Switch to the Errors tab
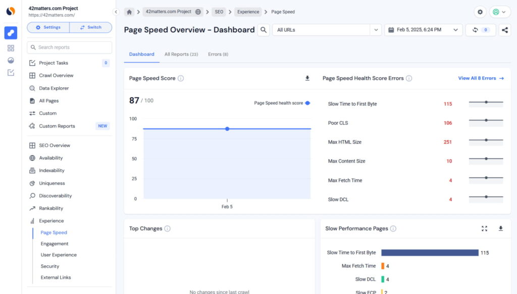The height and width of the screenshot is (294, 517). (218, 54)
